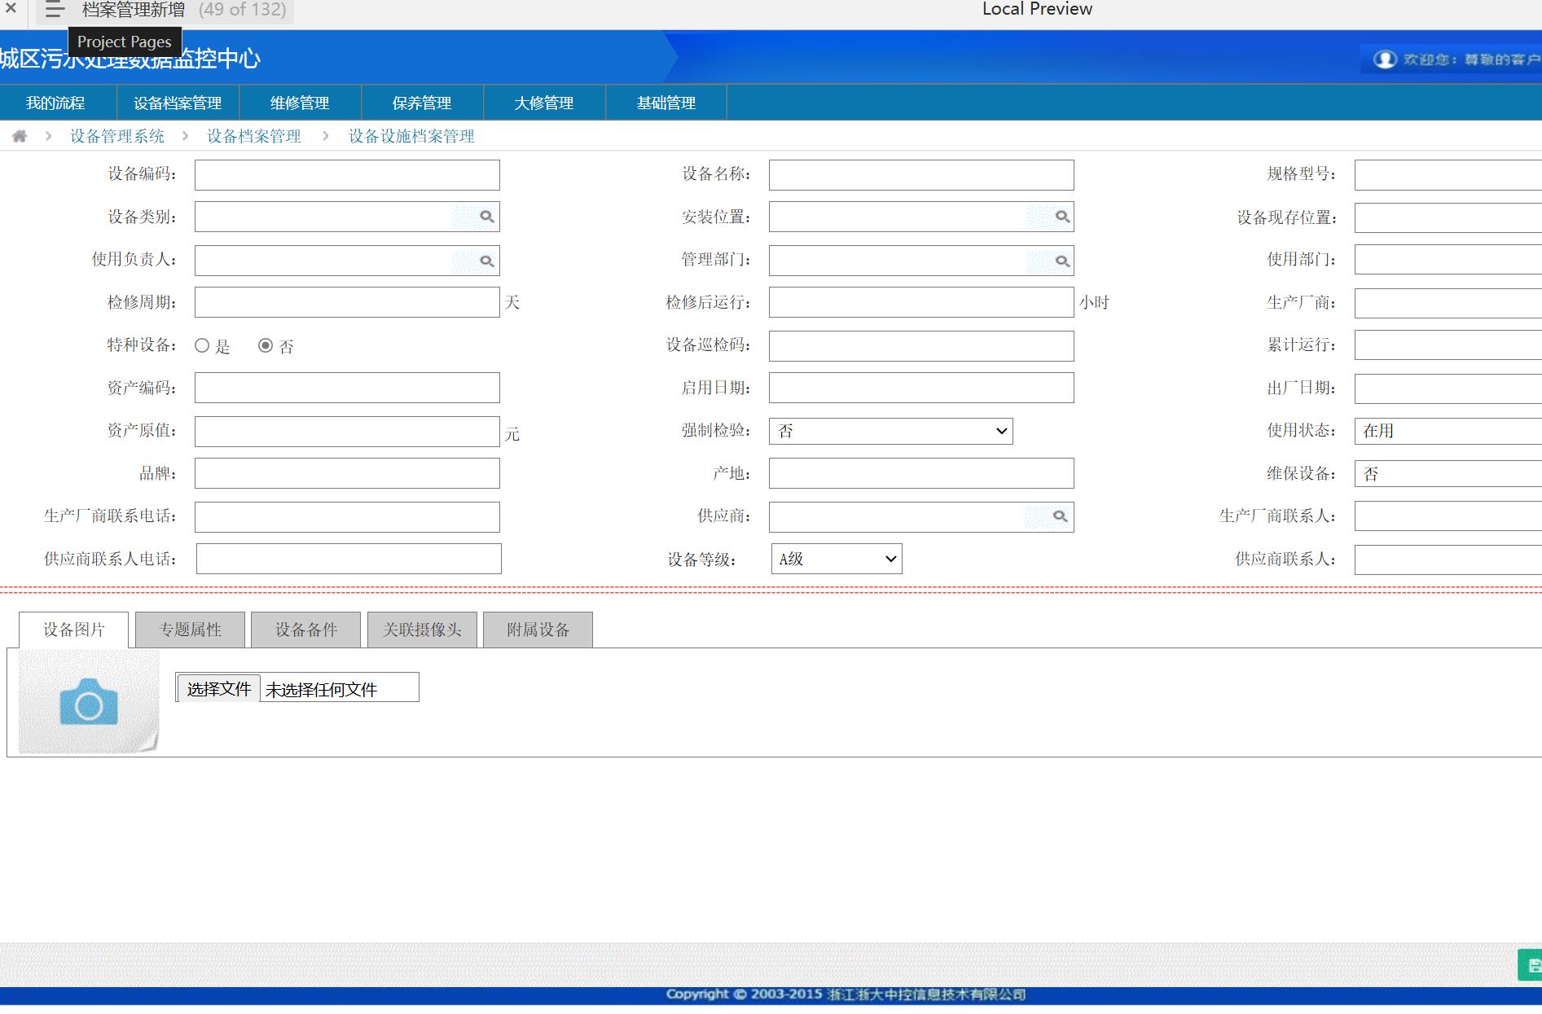Click the 生产厂商联系电话 input field
Screen dimensions: 1542x1014
tap(347, 517)
